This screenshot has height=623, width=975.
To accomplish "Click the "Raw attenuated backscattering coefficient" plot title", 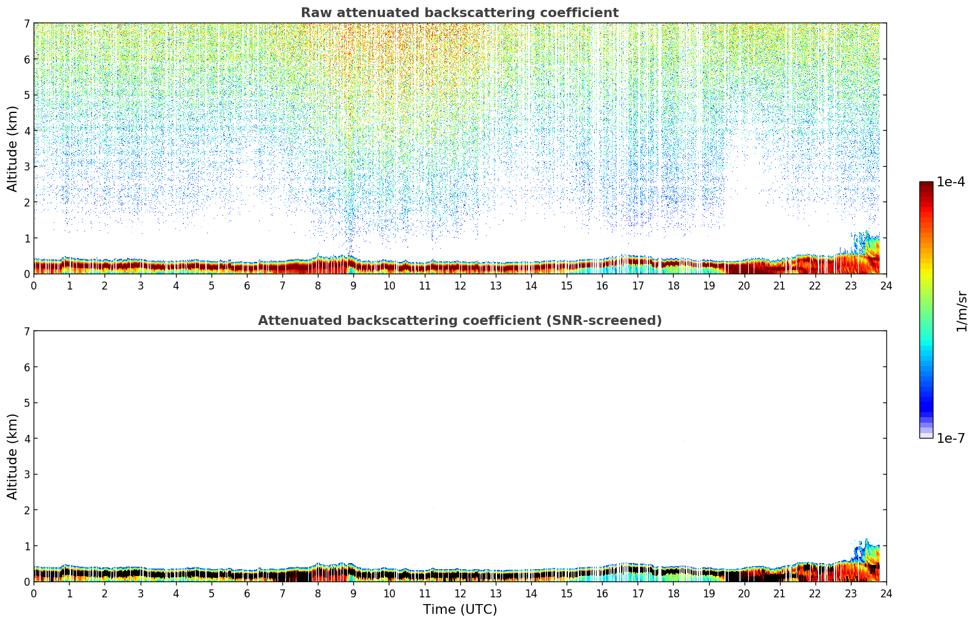I will 459,13.
